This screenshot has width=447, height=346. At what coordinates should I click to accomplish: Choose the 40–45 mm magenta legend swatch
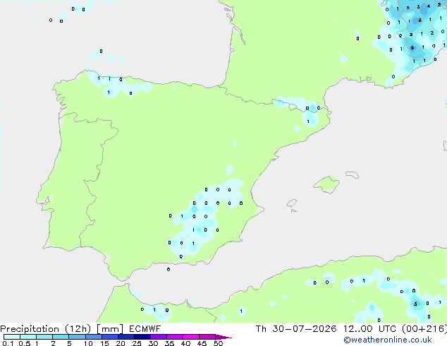pos(191,337)
